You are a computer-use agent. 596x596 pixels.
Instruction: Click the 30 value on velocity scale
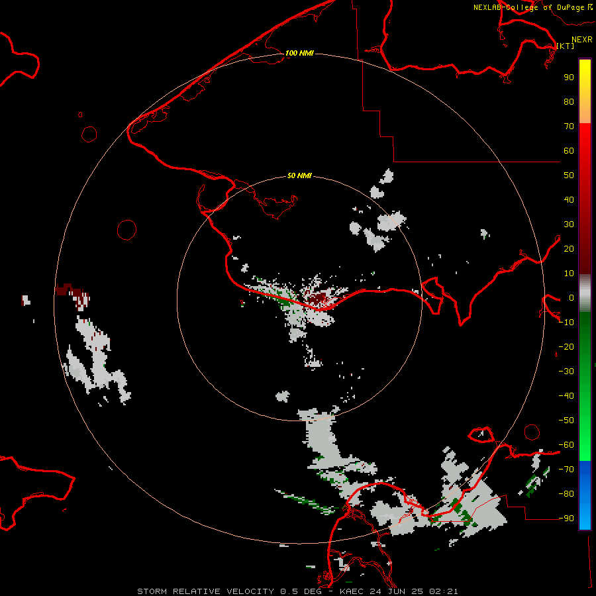pyautogui.click(x=569, y=224)
